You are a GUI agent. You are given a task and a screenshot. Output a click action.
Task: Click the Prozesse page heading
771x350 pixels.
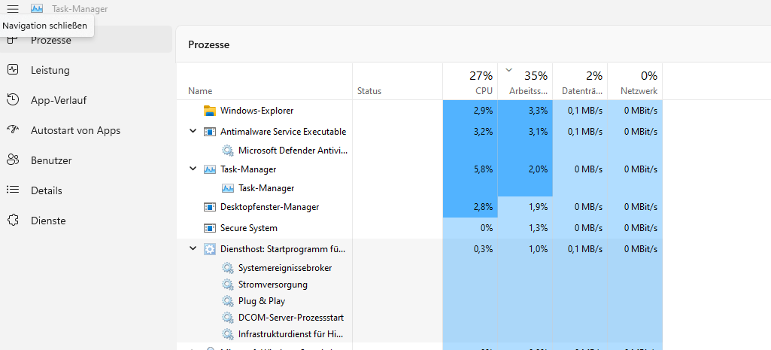pos(208,45)
